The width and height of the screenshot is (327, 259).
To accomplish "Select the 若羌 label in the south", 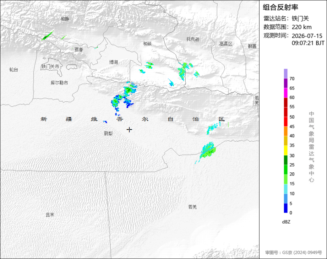I will pyautogui.click(x=192, y=207).
